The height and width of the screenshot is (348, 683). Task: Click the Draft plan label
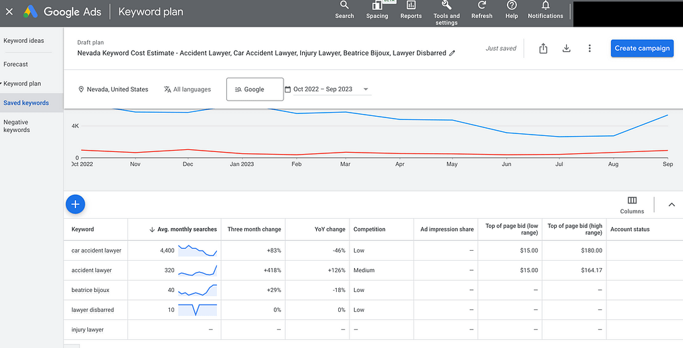(x=90, y=42)
